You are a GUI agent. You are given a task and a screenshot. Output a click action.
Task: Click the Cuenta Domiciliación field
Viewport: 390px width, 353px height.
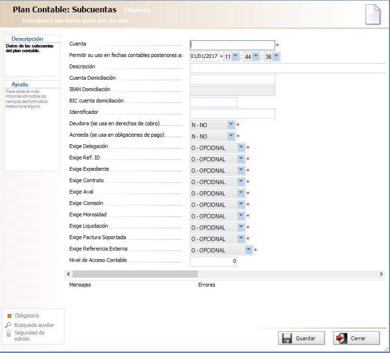pos(232,79)
